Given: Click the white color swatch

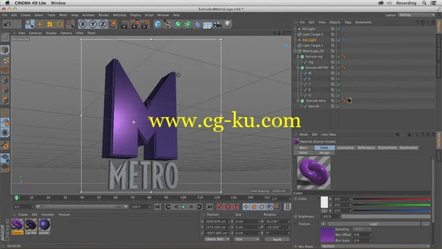Looking at the screenshot, I should (x=324, y=202).
